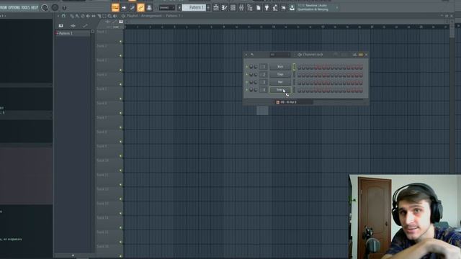Show automation clips in picker icon

[x=85, y=26]
